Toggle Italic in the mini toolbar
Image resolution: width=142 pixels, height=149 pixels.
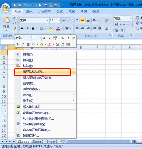click(23, 44)
